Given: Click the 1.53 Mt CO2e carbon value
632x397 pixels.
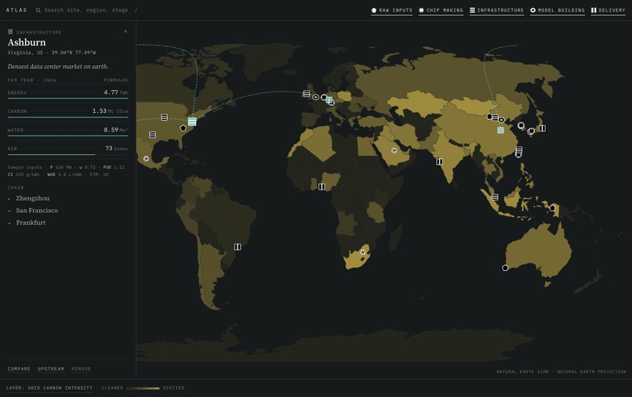Looking at the screenshot, I should click(x=110, y=111).
